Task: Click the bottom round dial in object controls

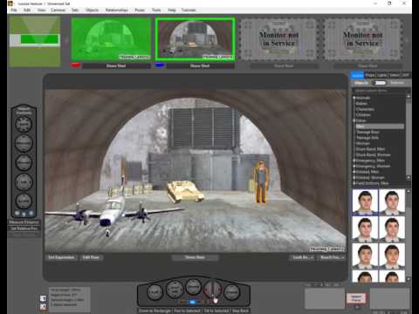Action: [x=24, y=201]
